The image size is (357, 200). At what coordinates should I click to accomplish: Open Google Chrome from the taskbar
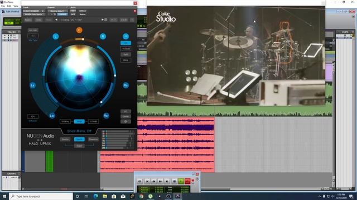point(141,196)
